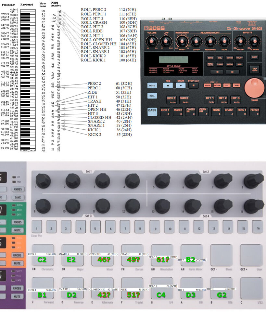The width and height of the screenshot is (266, 312).
Task: Tap the DR-202 KICK 1 pad
Action: (165, 111)
